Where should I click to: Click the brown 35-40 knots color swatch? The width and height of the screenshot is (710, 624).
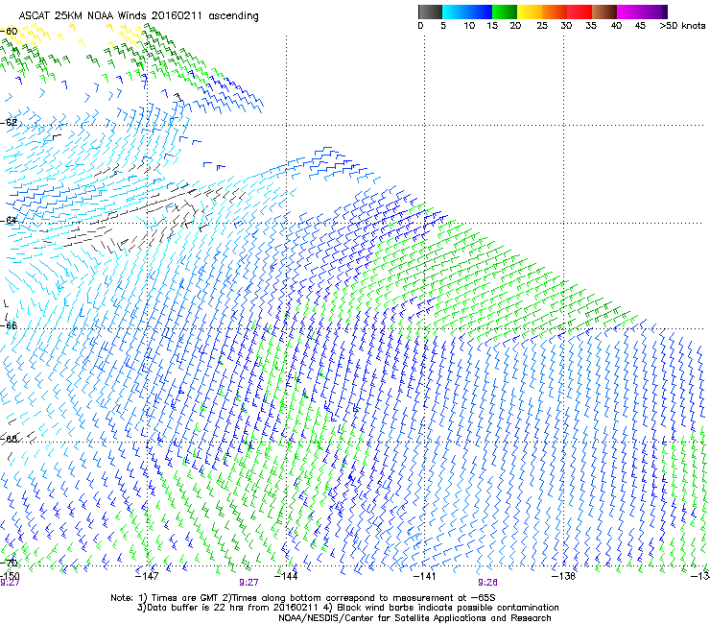click(x=604, y=12)
